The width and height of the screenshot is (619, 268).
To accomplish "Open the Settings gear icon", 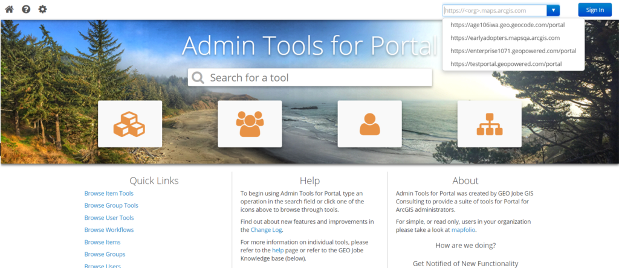I will pyautogui.click(x=42, y=10).
